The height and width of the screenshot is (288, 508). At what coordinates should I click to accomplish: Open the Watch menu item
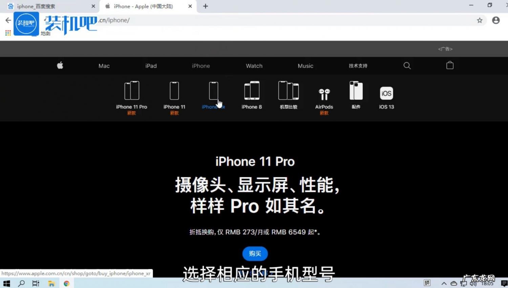(x=254, y=66)
